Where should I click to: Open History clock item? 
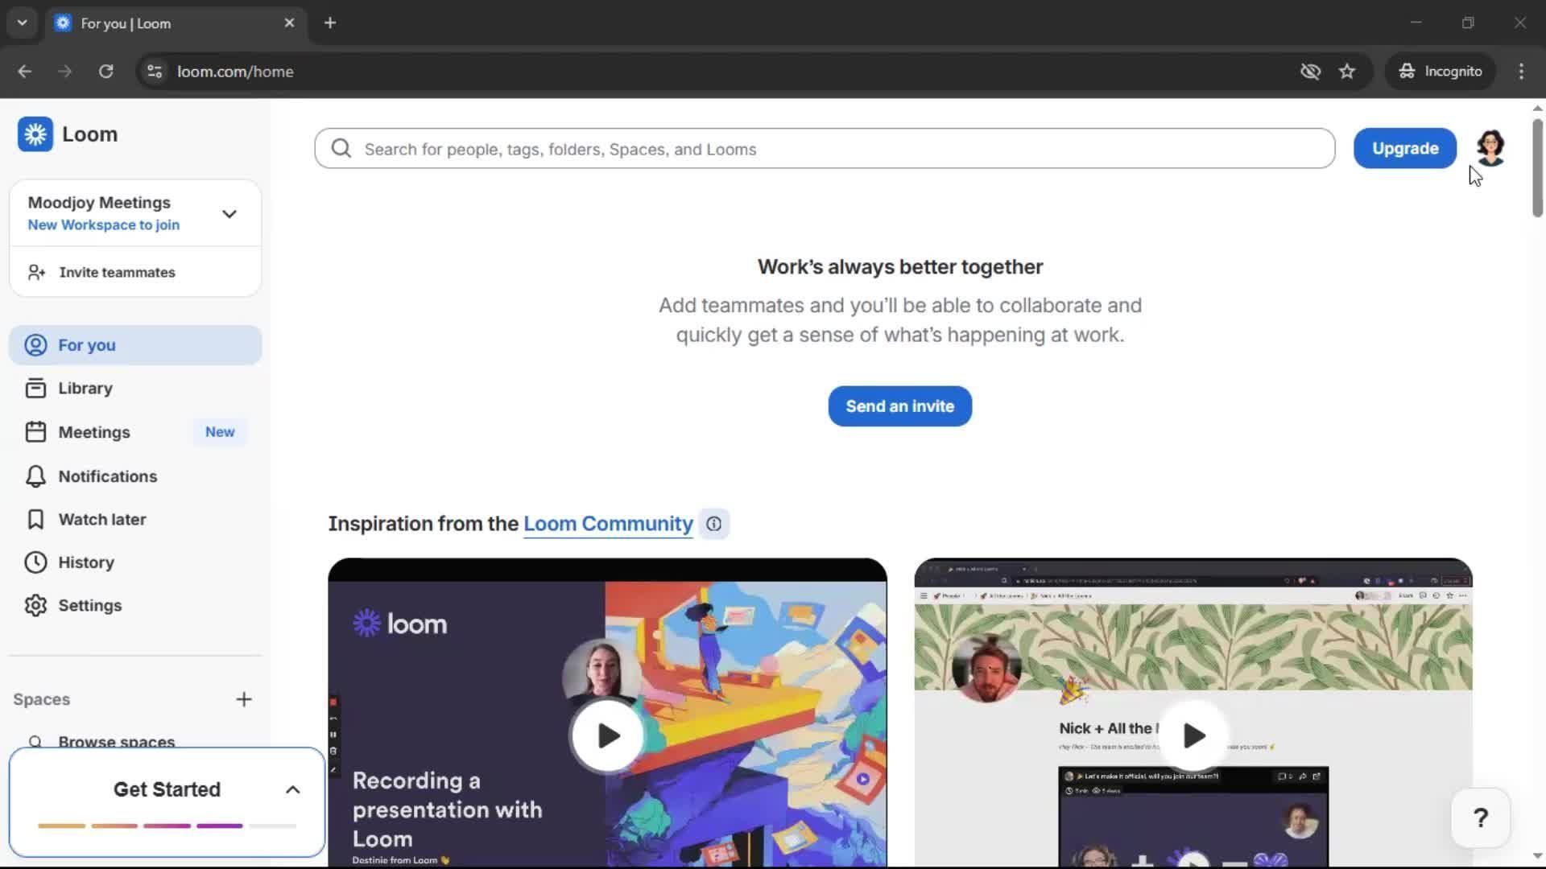pos(85,562)
